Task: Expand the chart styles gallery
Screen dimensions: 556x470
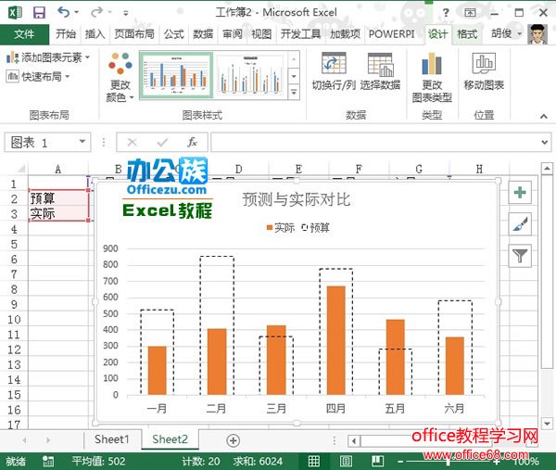Action: pos(294,92)
